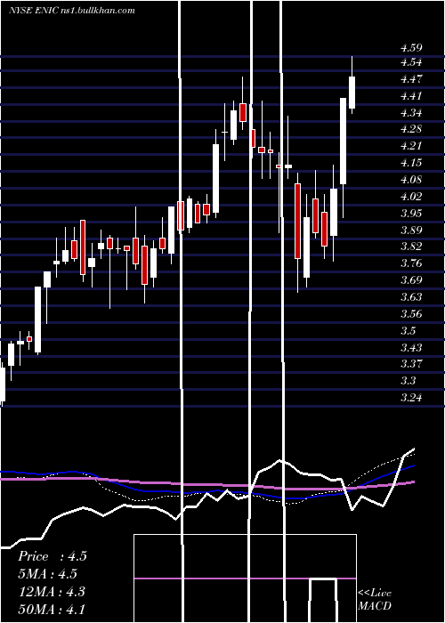Click the 3.3 price axis label
Viewport: 445px width, 623px height.
click(x=409, y=380)
